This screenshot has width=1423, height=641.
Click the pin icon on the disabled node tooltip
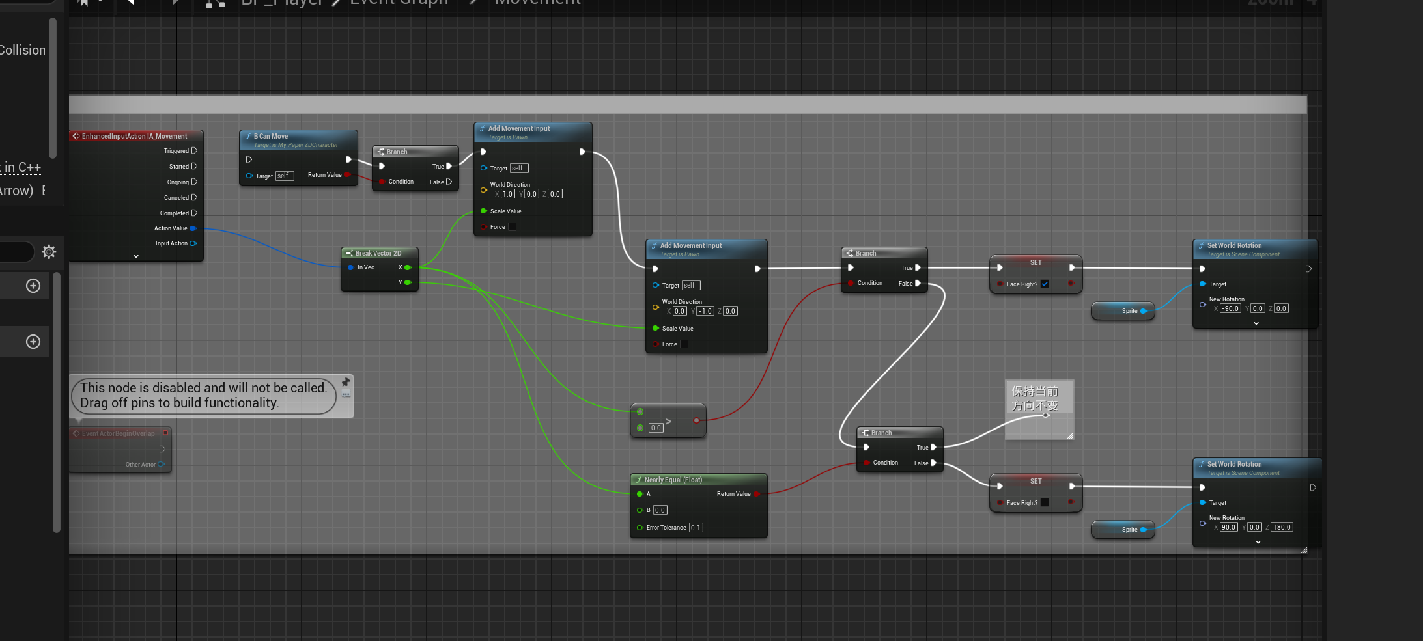pyautogui.click(x=346, y=382)
